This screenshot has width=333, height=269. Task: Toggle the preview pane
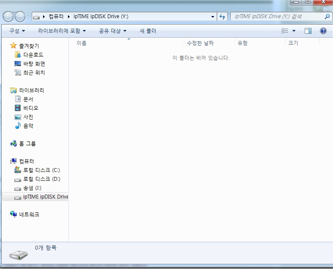coord(308,31)
